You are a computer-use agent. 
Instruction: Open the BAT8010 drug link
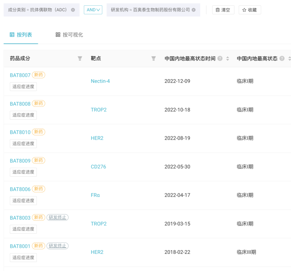[20, 132]
